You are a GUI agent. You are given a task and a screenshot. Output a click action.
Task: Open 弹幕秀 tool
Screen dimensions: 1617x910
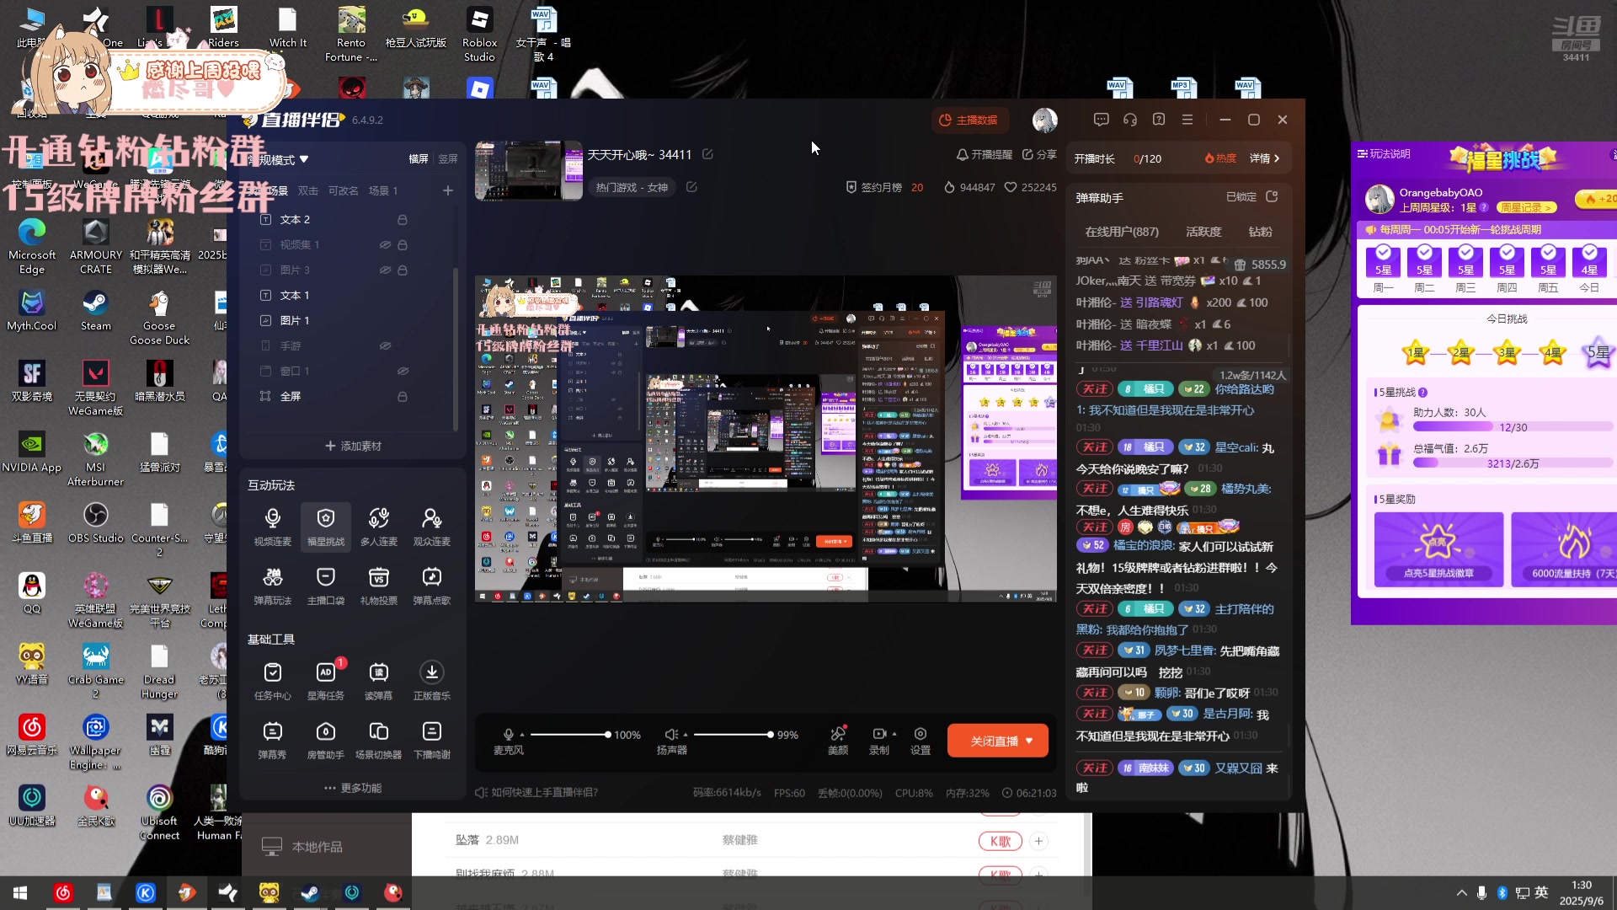[x=272, y=740]
